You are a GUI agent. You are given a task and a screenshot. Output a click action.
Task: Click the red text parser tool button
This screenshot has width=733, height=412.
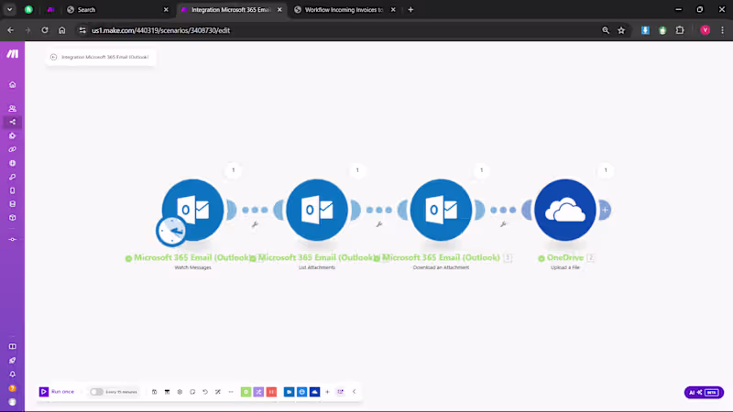pyautogui.click(x=271, y=392)
